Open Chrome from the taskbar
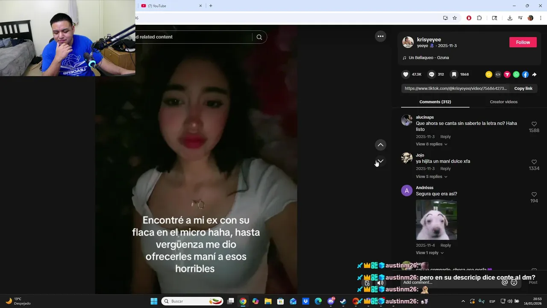Image resolution: width=547 pixels, height=308 pixels. (x=243, y=301)
